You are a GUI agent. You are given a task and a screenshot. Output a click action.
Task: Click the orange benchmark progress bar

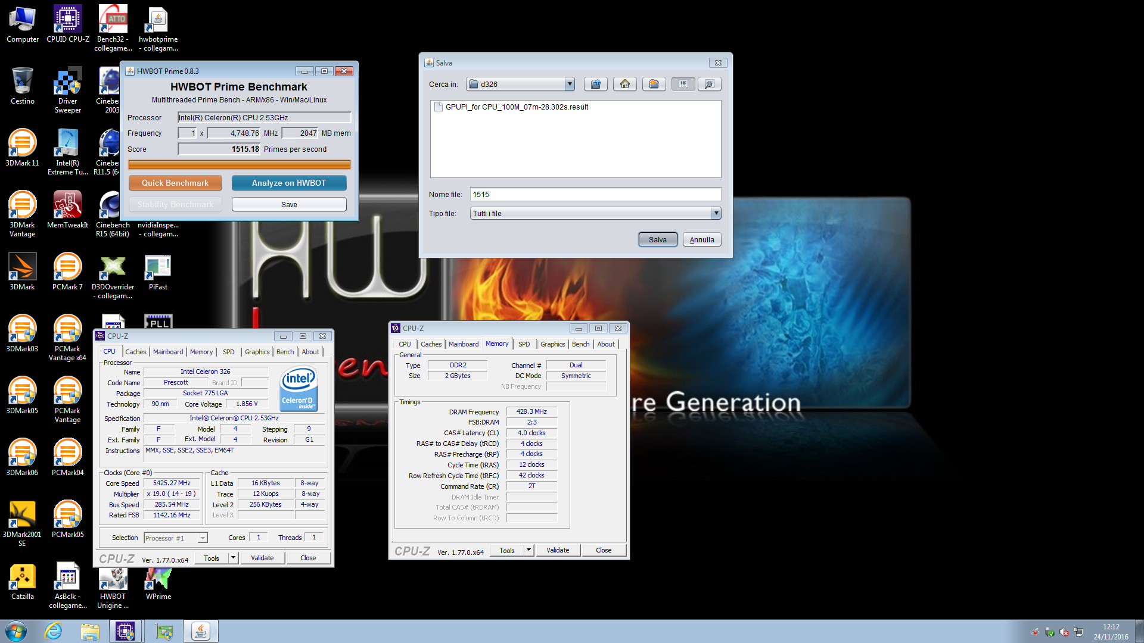[x=240, y=164]
